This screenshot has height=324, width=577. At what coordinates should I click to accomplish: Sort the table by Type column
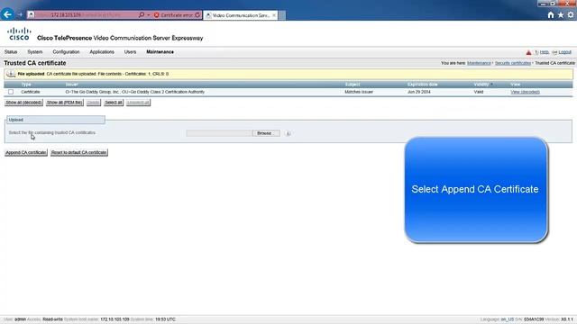click(26, 85)
